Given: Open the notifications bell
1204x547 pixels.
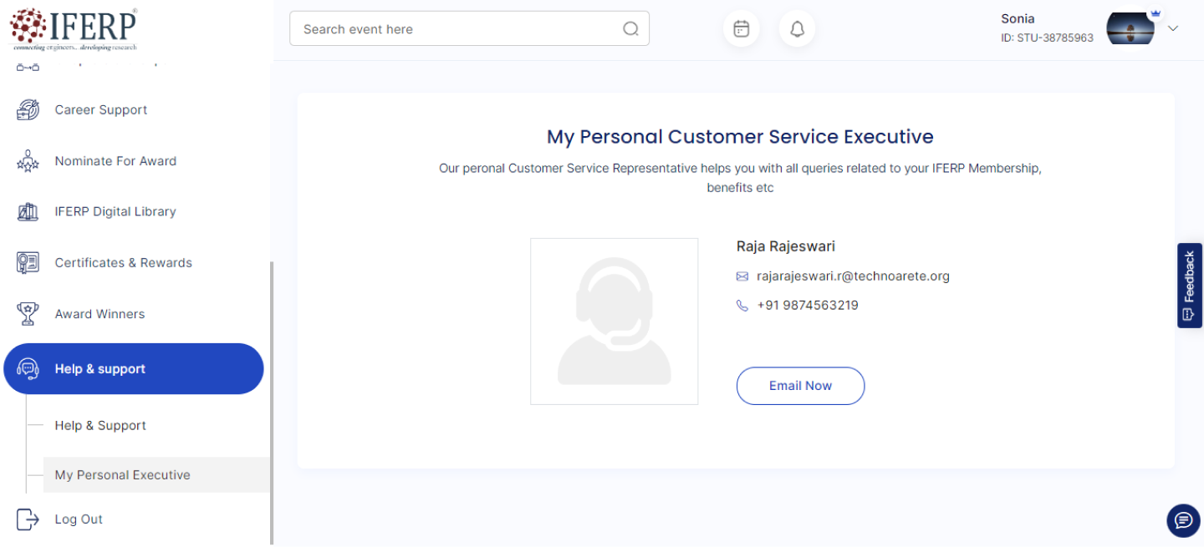Looking at the screenshot, I should pyautogui.click(x=797, y=29).
